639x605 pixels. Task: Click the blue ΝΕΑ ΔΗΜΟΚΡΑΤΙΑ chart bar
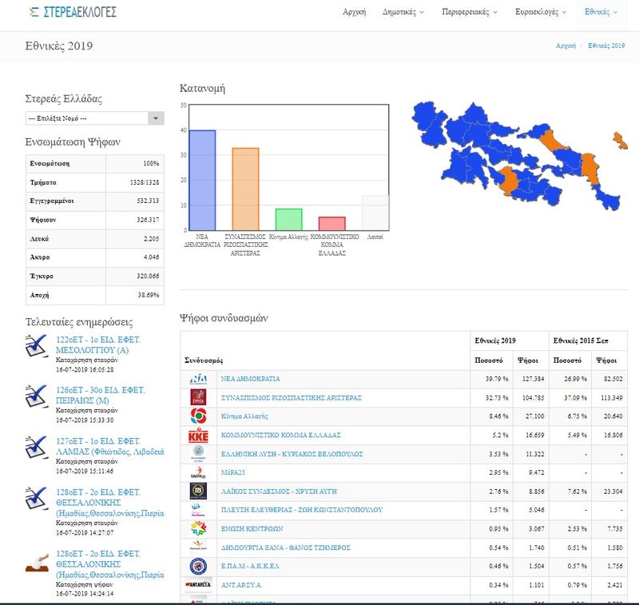(202, 180)
